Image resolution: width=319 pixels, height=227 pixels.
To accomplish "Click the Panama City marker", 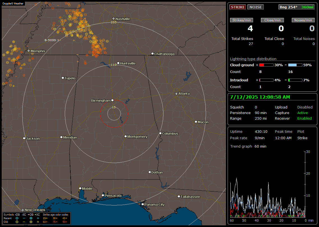I will pos(143,204).
